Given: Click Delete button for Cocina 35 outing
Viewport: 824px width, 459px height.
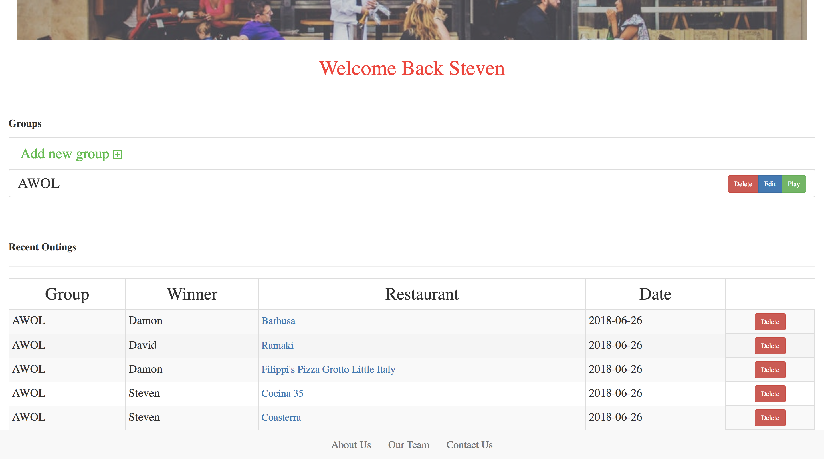Looking at the screenshot, I should (x=770, y=394).
